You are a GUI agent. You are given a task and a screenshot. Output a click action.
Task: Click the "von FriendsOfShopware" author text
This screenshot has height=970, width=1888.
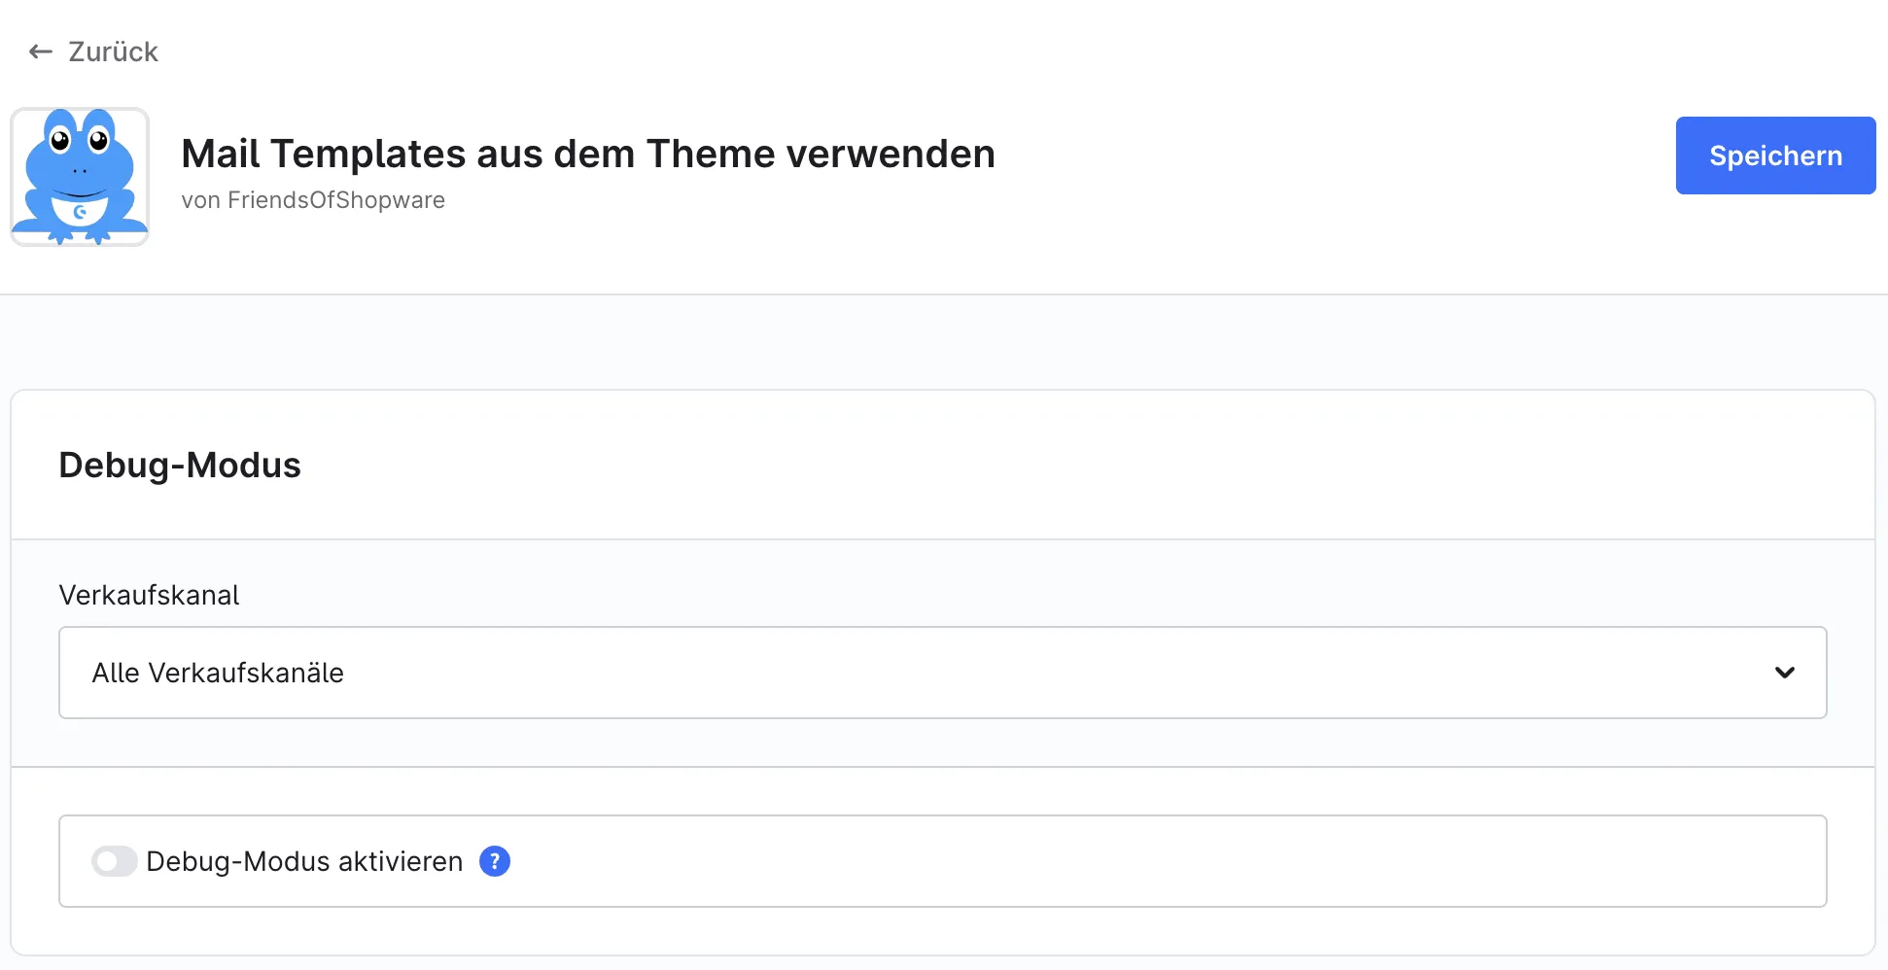tap(313, 200)
